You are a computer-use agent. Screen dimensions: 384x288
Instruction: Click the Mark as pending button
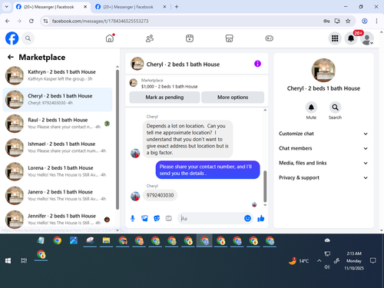point(164,98)
